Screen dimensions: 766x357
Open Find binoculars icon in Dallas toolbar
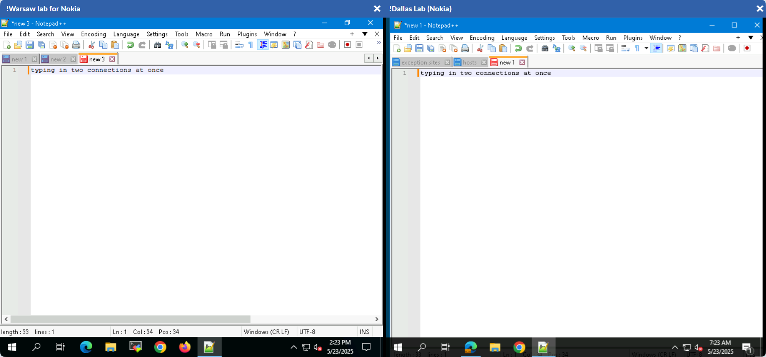pyautogui.click(x=545, y=49)
